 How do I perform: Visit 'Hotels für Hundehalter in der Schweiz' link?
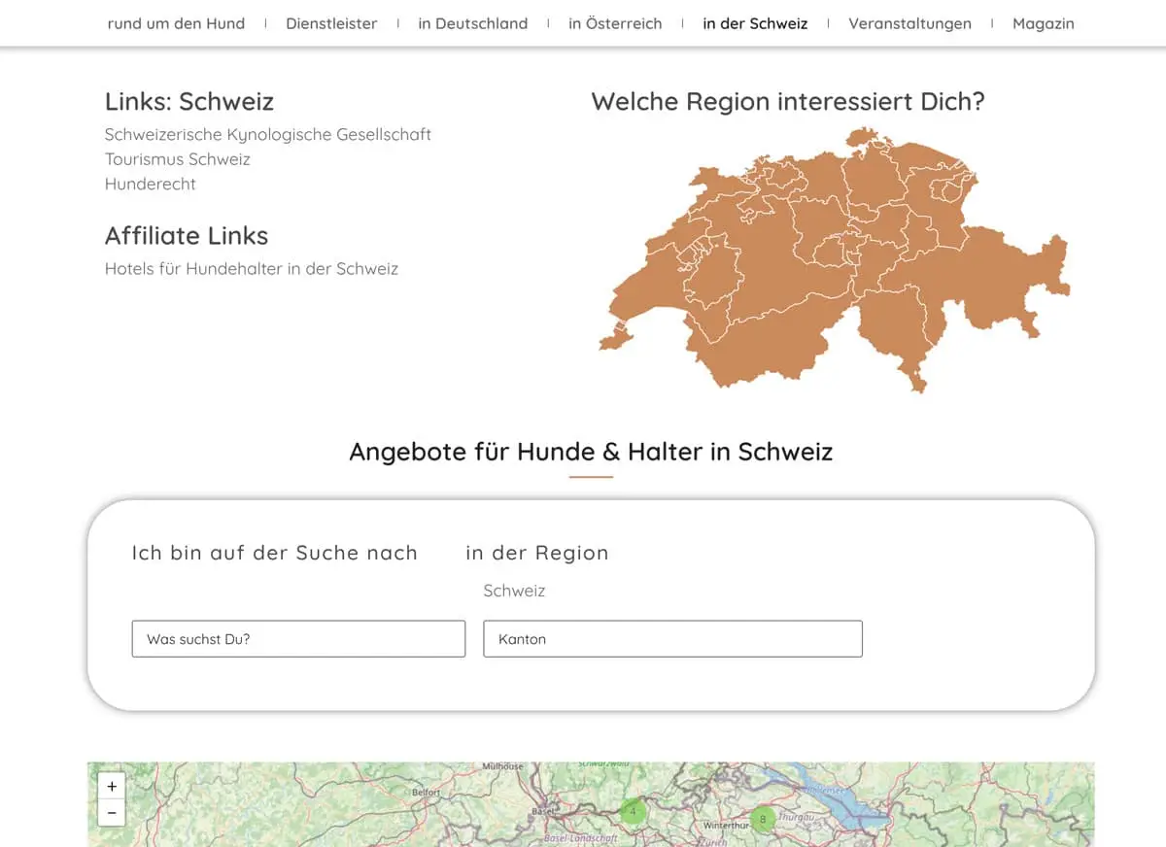click(251, 269)
